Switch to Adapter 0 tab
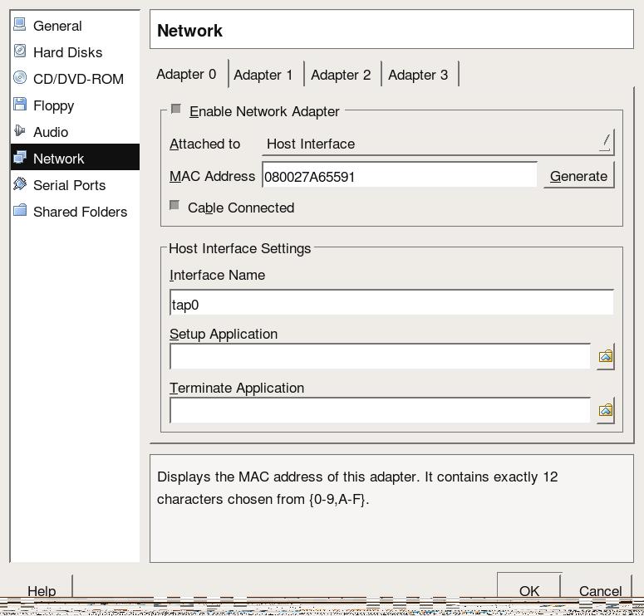This screenshot has height=616, width=644. click(x=186, y=74)
